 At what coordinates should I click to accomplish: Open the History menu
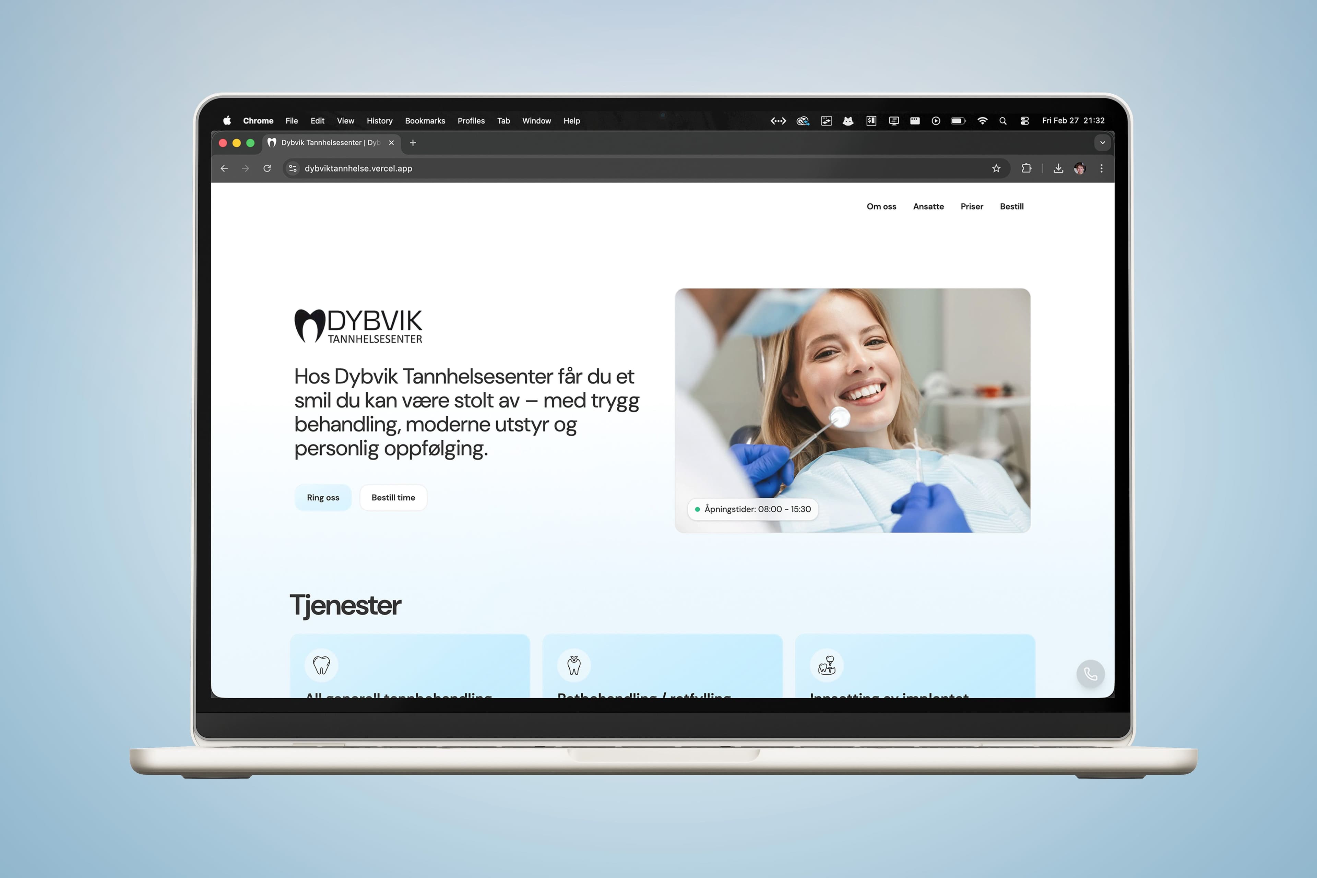[379, 121]
